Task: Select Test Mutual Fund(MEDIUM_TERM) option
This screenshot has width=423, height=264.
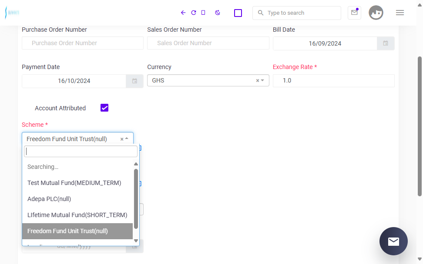Action: pyautogui.click(x=77, y=183)
